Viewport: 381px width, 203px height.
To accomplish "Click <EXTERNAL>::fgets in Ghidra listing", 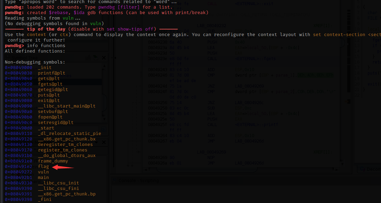I will coord(255,58).
